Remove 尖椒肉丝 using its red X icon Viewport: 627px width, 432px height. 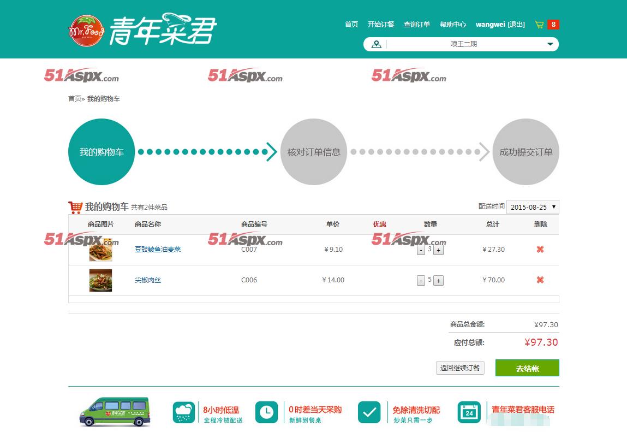(x=540, y=280)
